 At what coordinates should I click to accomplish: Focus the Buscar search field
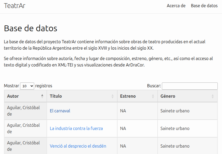[190, 86]
